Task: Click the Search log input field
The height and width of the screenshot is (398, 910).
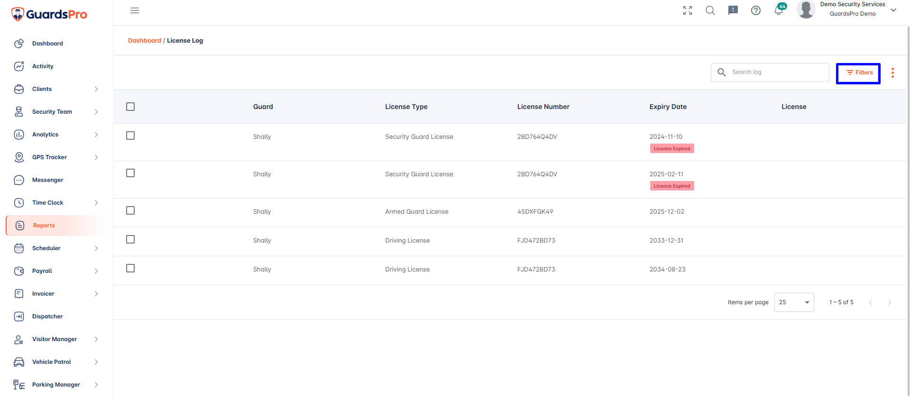Action: click(x=770, y=72)
